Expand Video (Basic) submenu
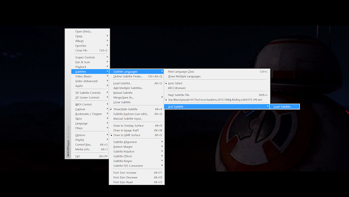 pos(90,76)
